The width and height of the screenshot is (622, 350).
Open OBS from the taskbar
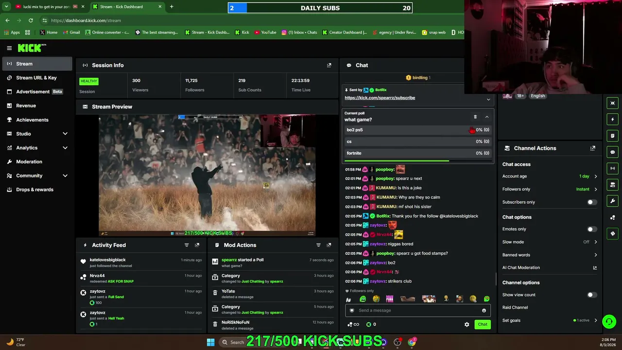point(397,342)
